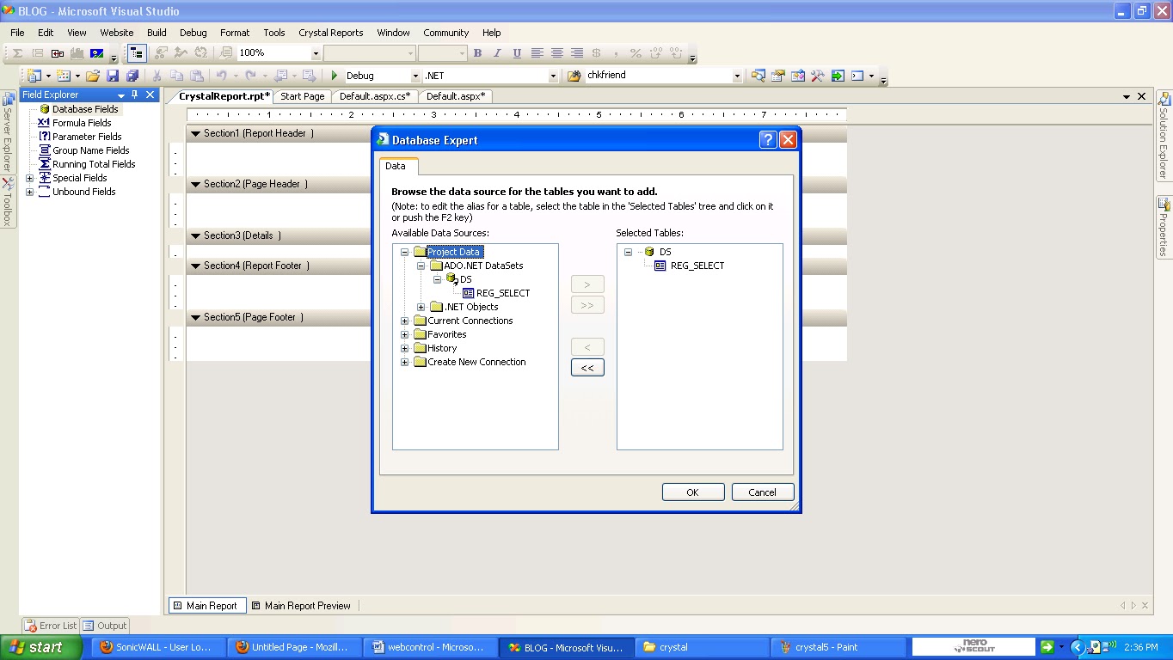The width and height of the screenshot is (1173, 660).
Task: Click the Align Right icon
Action: 577,53
